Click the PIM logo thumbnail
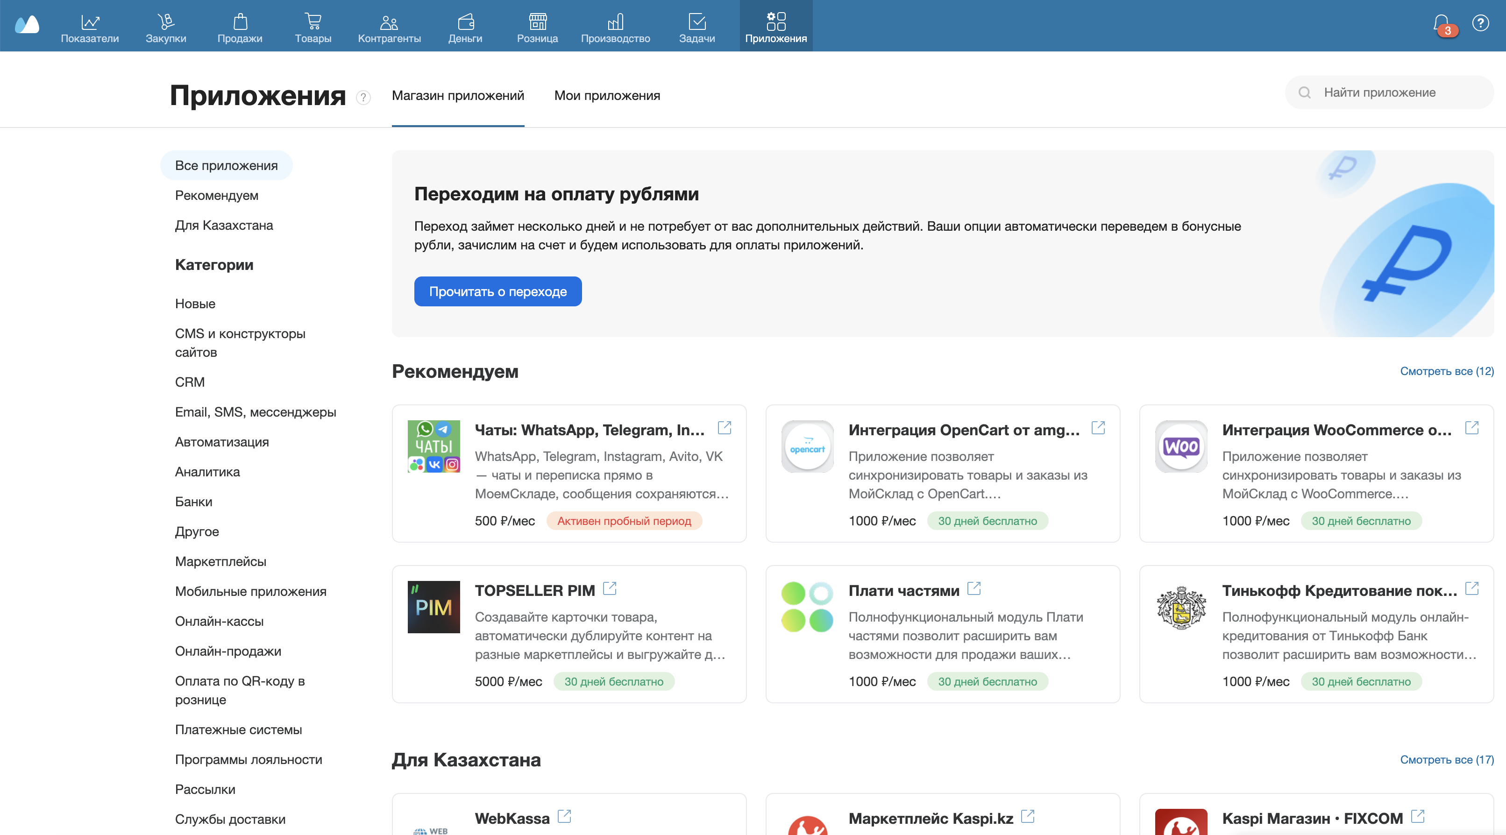 tap(434, 607)
